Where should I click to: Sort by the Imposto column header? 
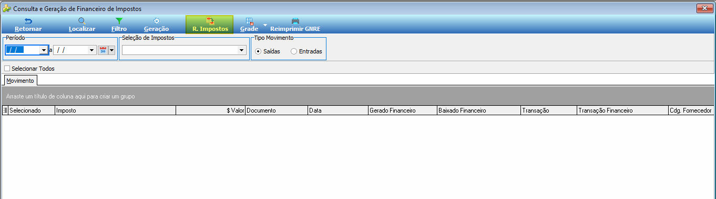115,110
